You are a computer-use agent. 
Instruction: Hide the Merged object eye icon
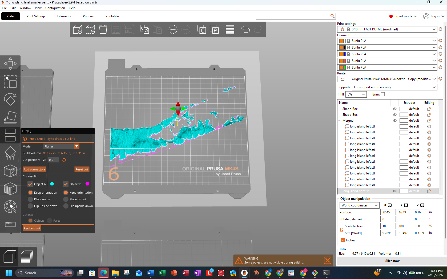click(395, 121)
